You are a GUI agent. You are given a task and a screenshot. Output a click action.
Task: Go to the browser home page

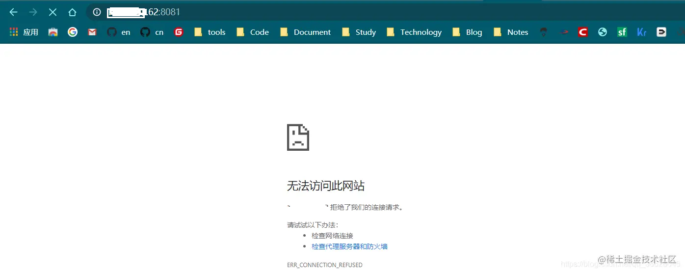click(x=72, y=12)
